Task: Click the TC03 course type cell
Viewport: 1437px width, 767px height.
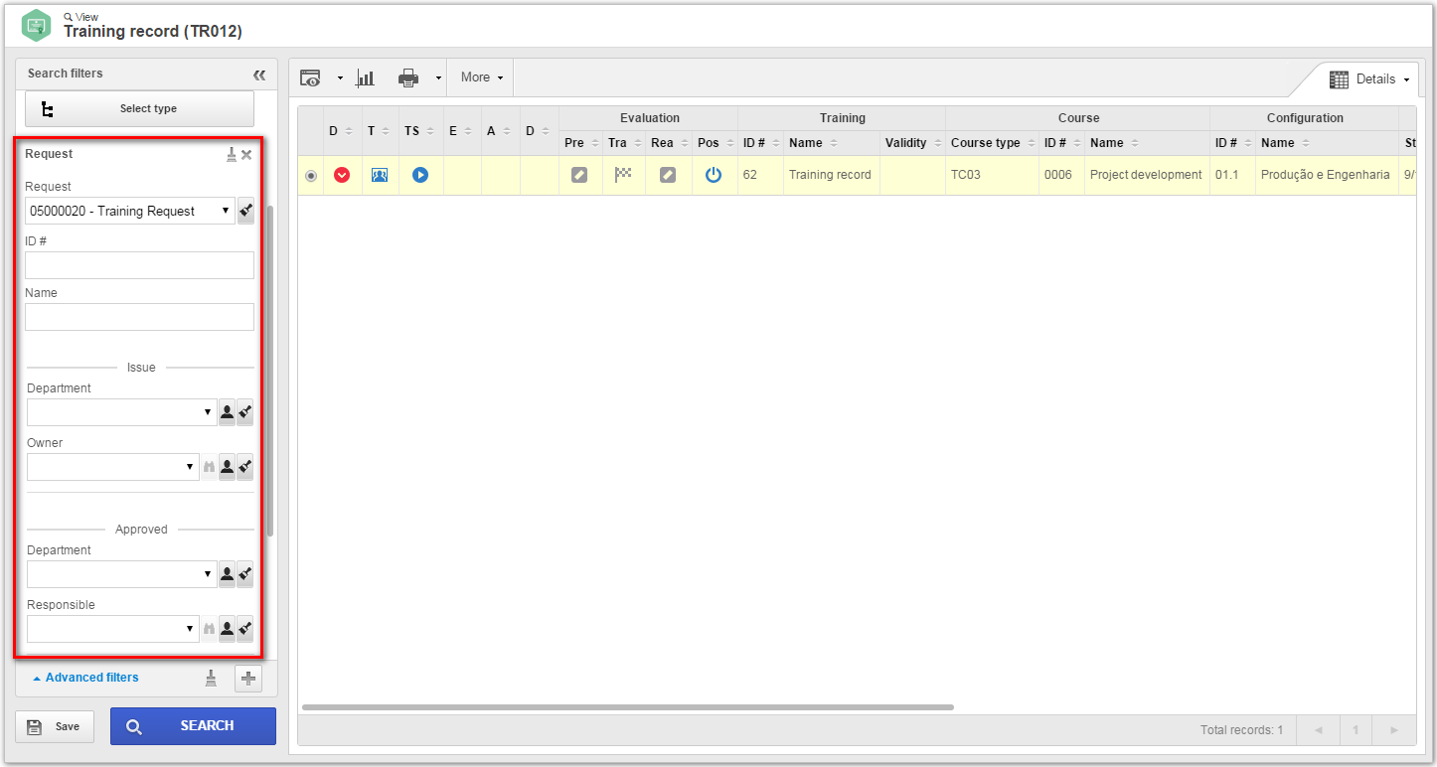Action: tap(992, 175)
